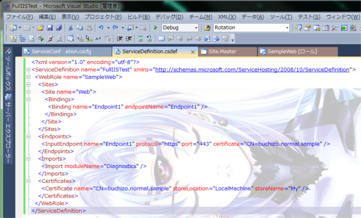Click the blue right-arrow document icon
The width and height of the screenshot is (361, 218).
click(216, 39)
